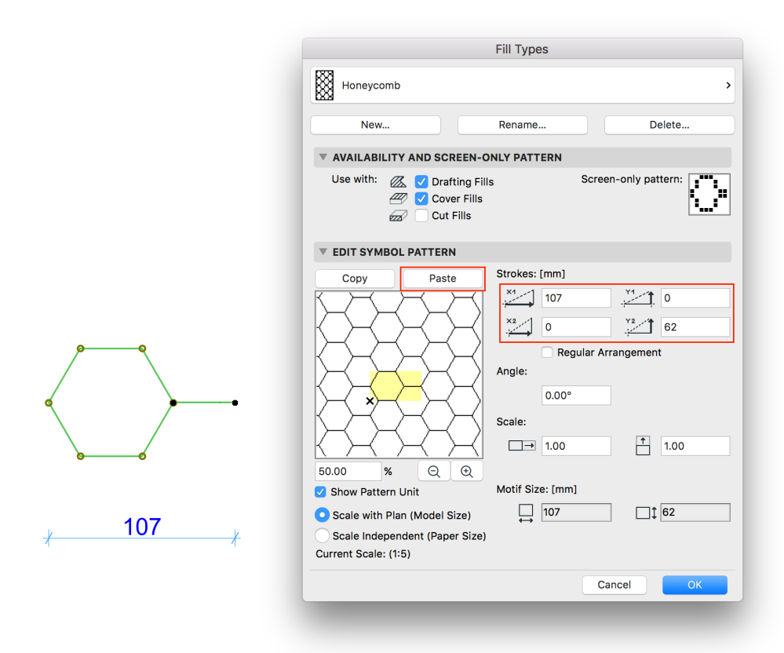Click the vertical scale icon
Viewport: 784px width, 653px height.
click(x=643, y=445)
